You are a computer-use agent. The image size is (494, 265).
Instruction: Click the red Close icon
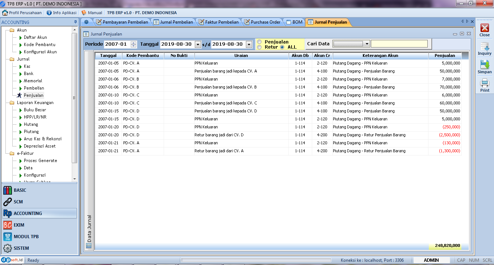pyautogui.click(x=485, y=30)
